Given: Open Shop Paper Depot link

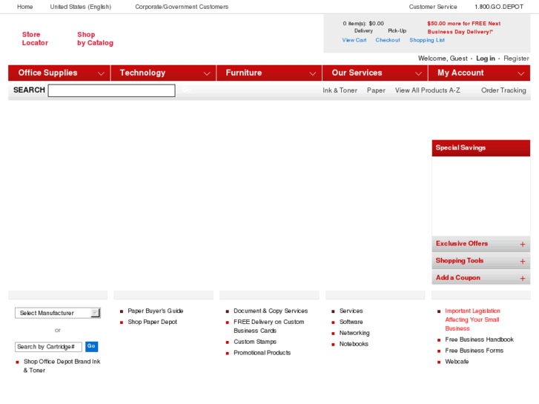Looking at the screenshot, I should 153,322.
